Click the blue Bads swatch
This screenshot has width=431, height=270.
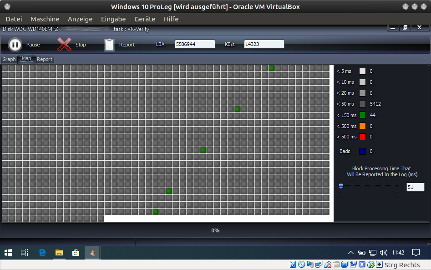click(363, 151)
